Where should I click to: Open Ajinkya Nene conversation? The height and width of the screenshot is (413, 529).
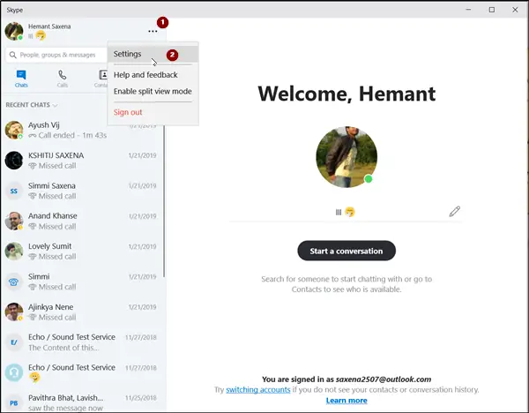[81, 312]
